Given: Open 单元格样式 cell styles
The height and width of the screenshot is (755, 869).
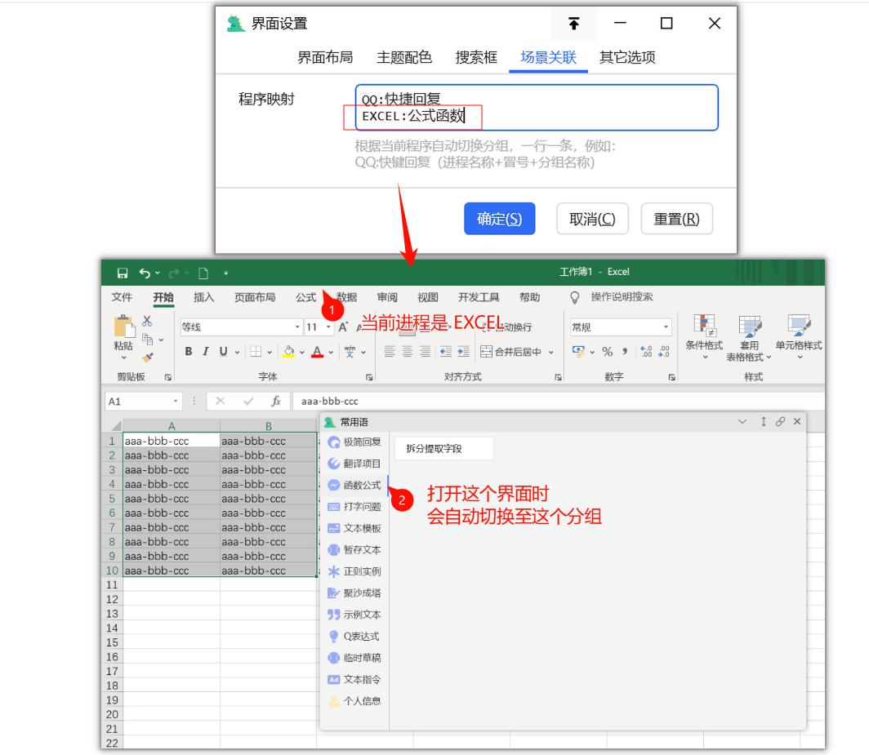Looking at the screenshot, I should pyautogui.click(x=799, y=337).
